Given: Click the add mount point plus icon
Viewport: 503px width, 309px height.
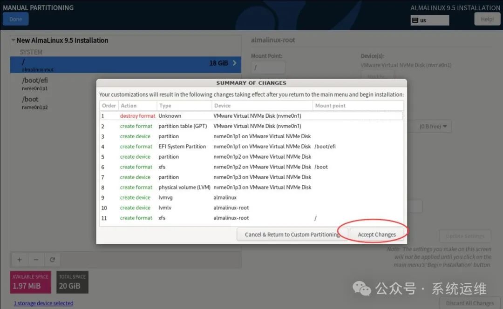Looking at the screenshot, I should click(x=20, y=260).
